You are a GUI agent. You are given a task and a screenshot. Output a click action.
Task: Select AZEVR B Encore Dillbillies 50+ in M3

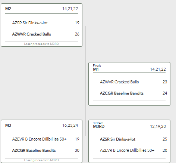[39, 139]
